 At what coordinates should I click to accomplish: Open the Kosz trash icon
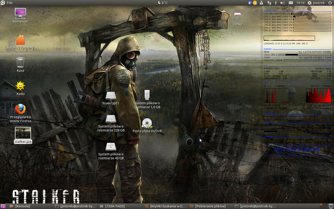[20, 63]
